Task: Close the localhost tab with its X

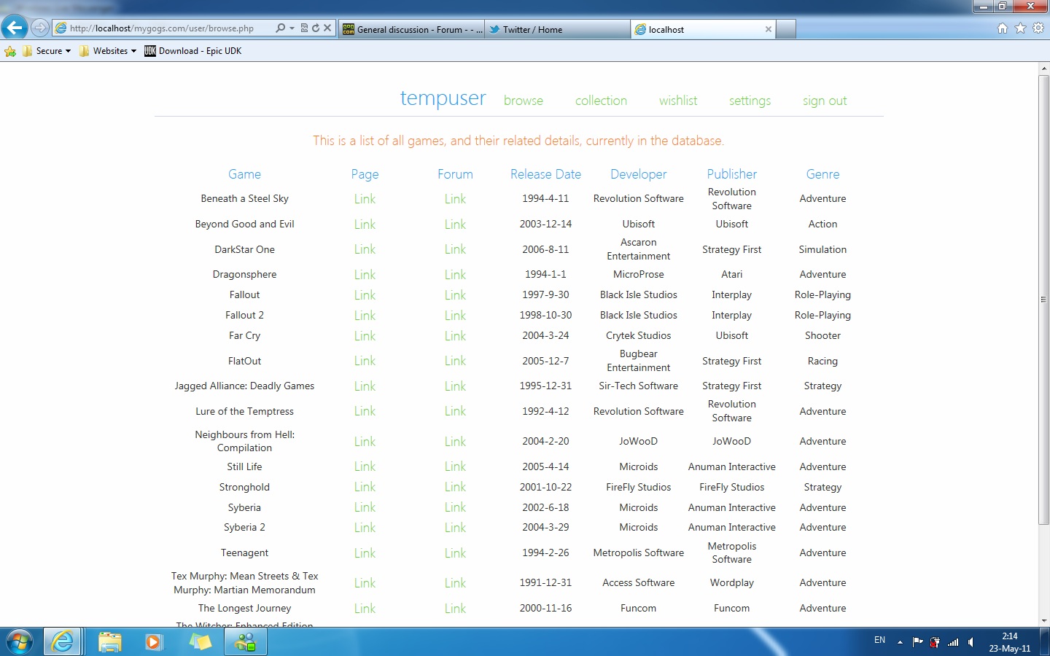Action: pyautogui.click(x=768, y=29)
